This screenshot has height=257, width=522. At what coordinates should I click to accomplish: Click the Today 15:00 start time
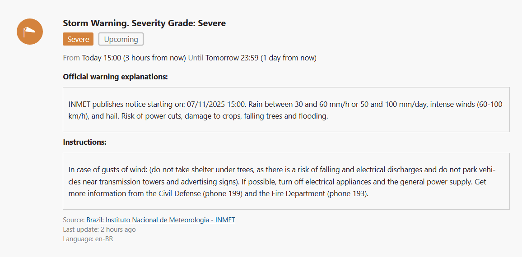[101, 58]
